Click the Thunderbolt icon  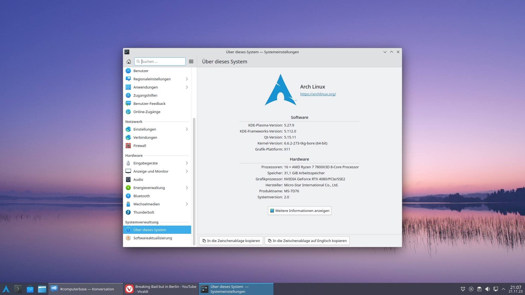coord(128,212)
